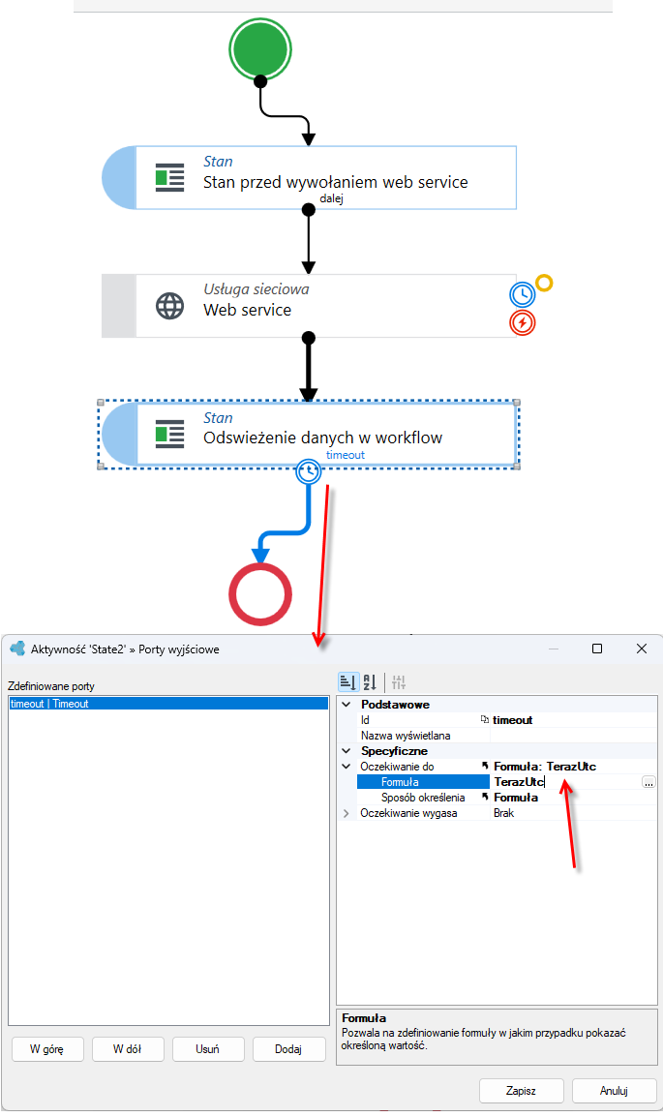Collapse the Podstawowe section
Image resolution: width=663 pixels, height=1117 pixels.
click(347, 705)
